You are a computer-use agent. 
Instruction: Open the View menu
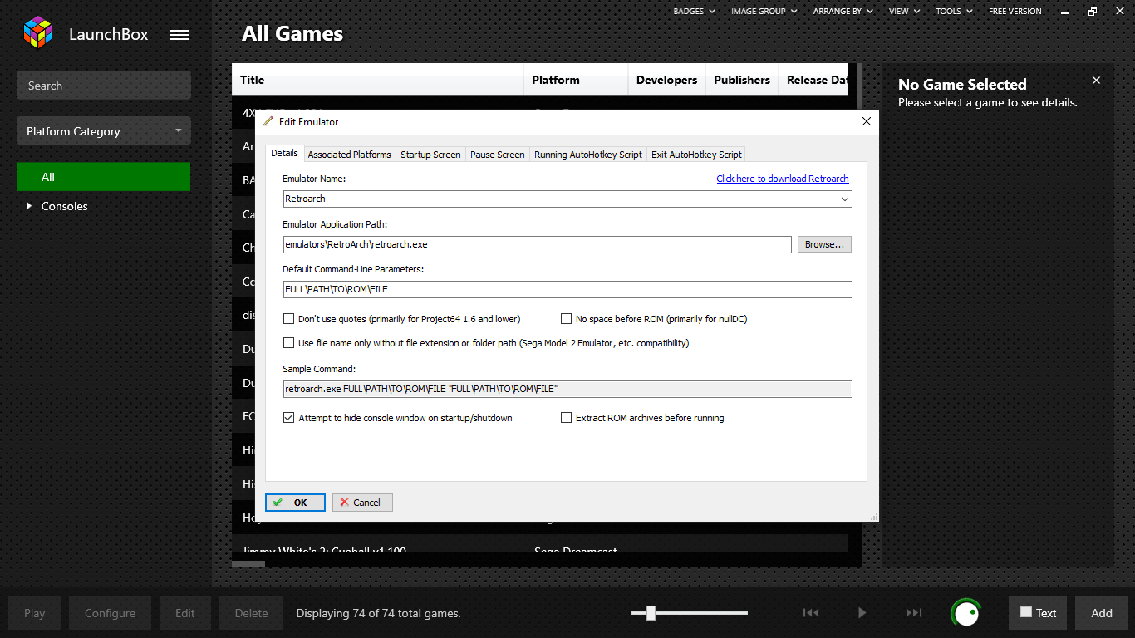(904, 12)
